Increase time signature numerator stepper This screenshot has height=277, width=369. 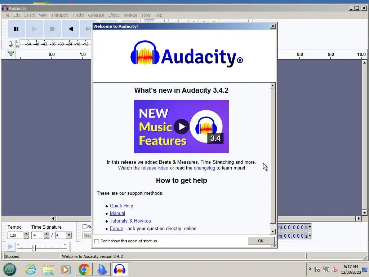[x=46, y=234]
